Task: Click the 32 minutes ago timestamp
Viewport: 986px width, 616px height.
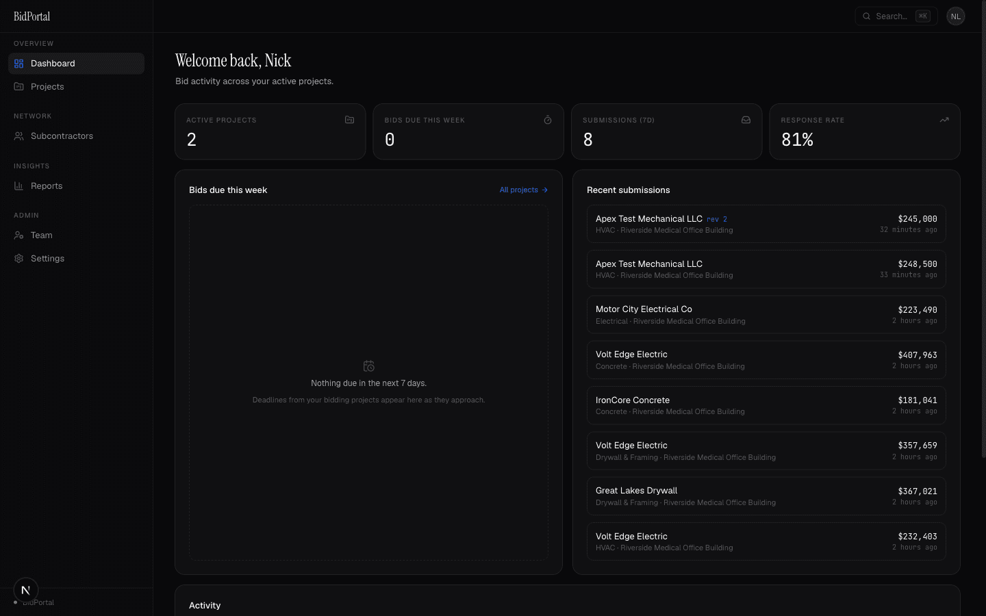Action: tap(909, 230)
